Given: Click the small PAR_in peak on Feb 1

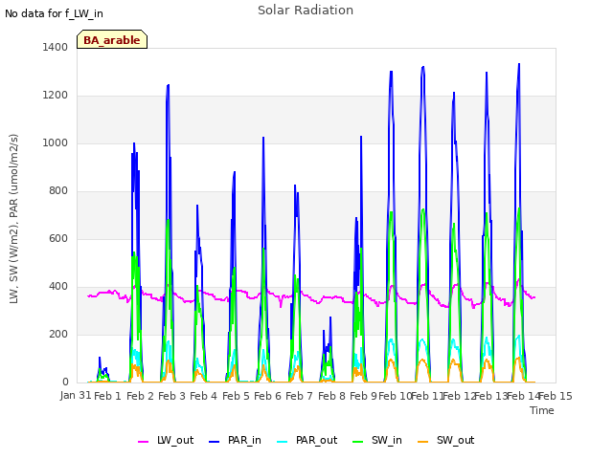Looking at the screenshot, I should pos(100,358).
